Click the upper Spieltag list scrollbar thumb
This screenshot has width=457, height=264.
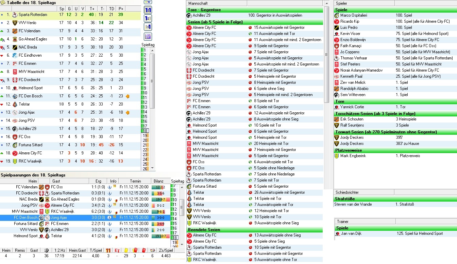[x=152, y=81]
